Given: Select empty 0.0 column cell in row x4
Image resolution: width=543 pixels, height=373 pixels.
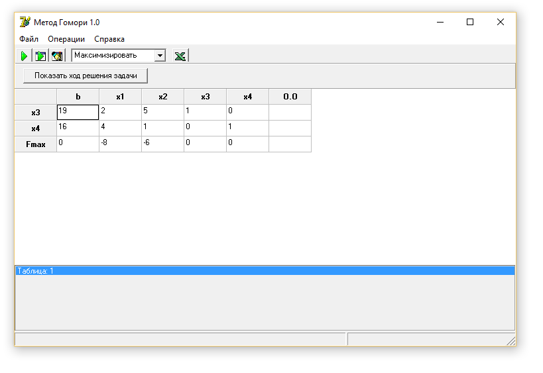Looking at the screenshot, I should coord(290,129).
